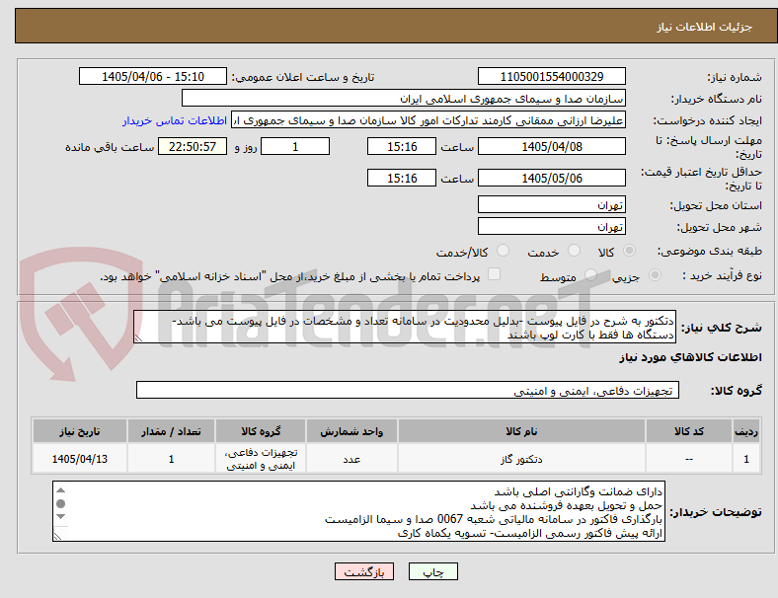This screenshot has height=598, width=778.
Task: Click the remaining days field showing 1
Action: [x=295, y=146]
